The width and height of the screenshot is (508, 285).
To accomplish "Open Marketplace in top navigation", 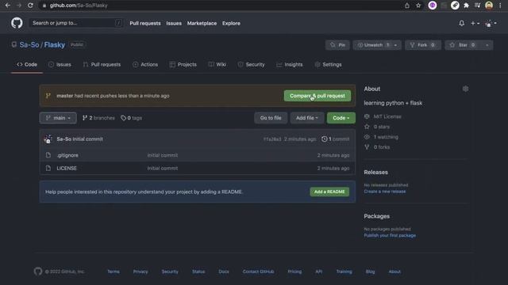I will (202, 23).
